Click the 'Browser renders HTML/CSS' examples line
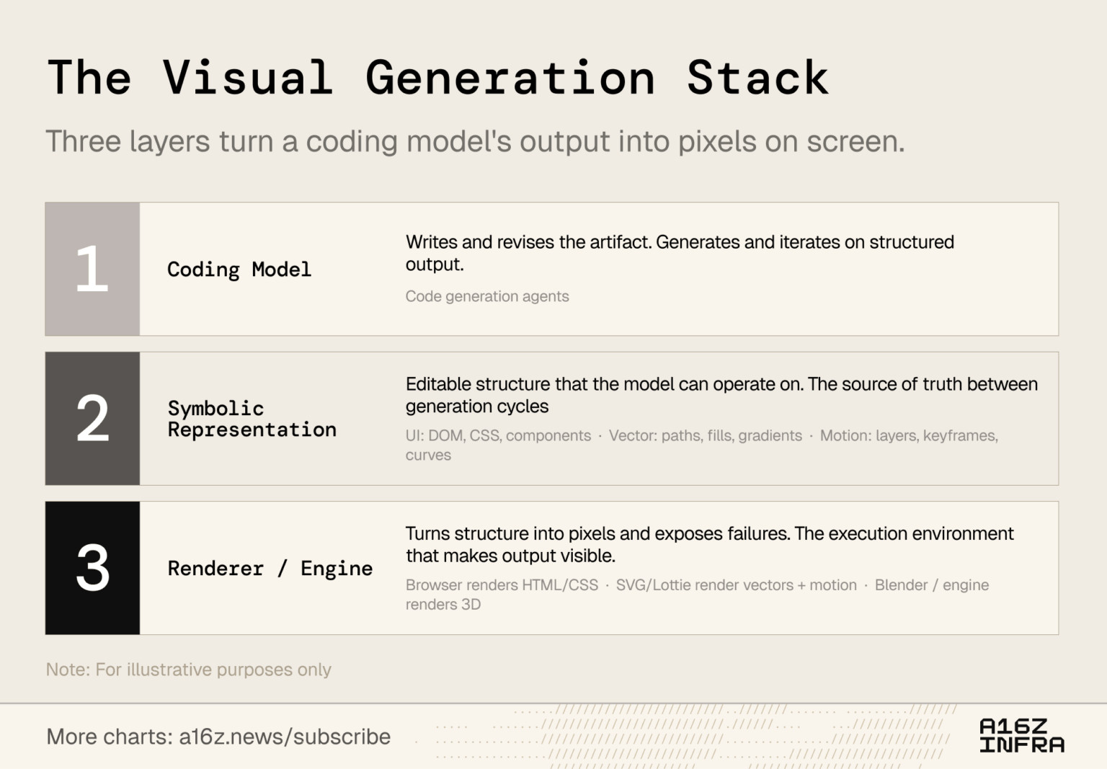Image resolution: width=1107 pixels, height=769 pixels. pos(697,595)
